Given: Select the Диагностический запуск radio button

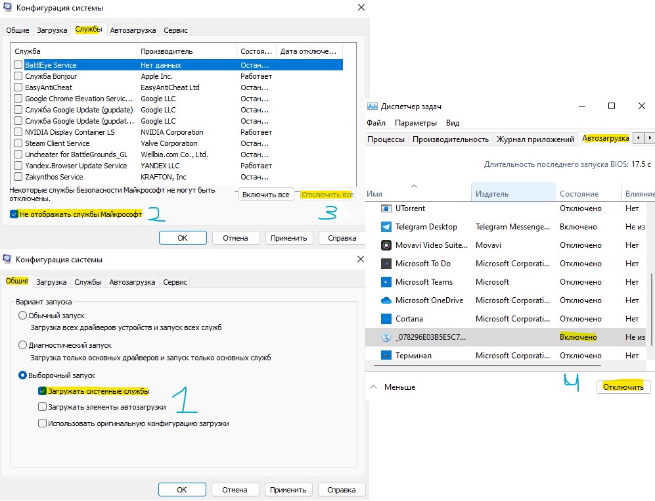Looking at the screenshot, I should (x=22, y=345).
